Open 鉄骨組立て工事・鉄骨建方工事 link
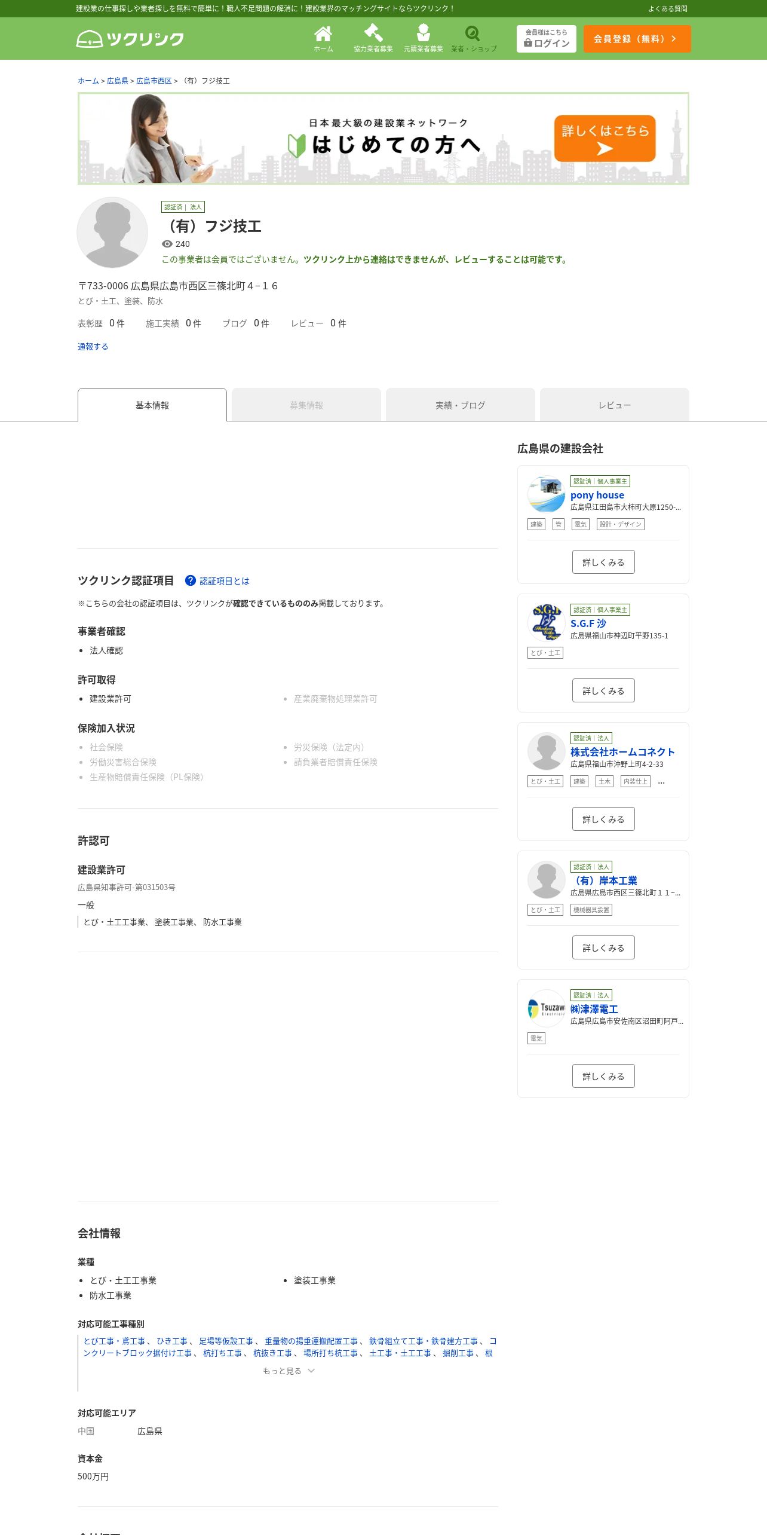The width and height of the screenshot is (767, 1535). (x=424, y=1341)
